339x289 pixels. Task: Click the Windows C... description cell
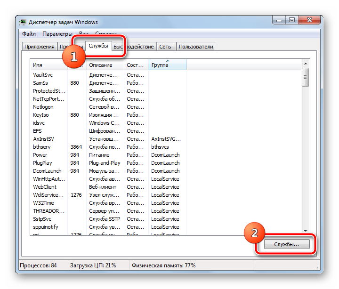pos(104,123)
